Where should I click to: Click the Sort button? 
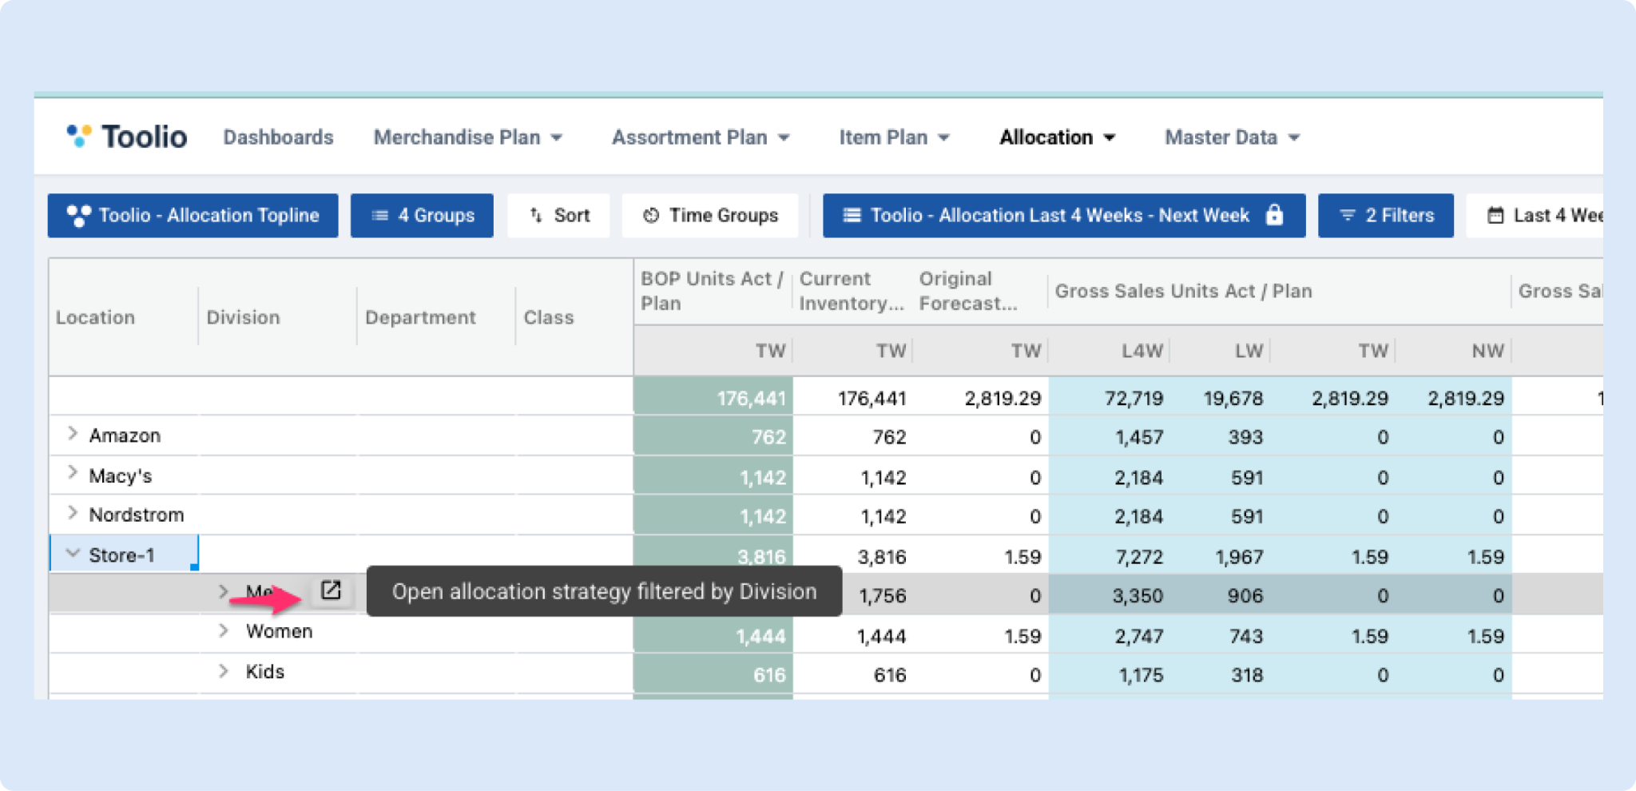(558, 215)
